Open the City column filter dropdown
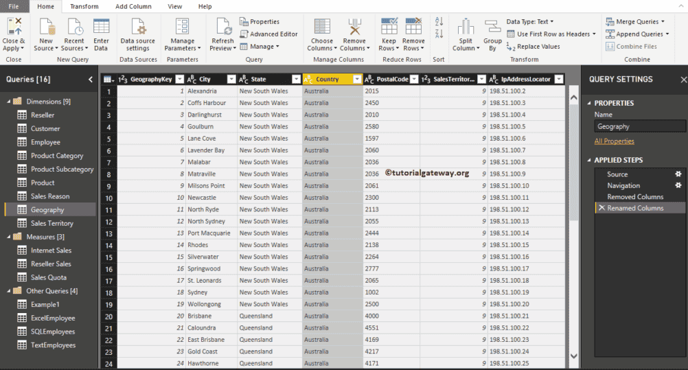Viewport: 688px width, 370px height. 231,79
